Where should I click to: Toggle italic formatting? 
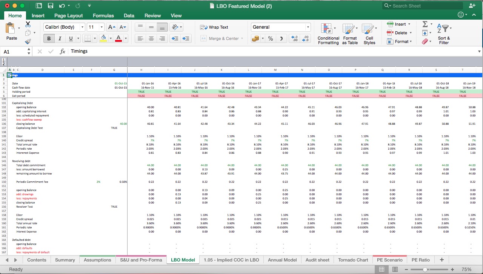click(60, 38)
